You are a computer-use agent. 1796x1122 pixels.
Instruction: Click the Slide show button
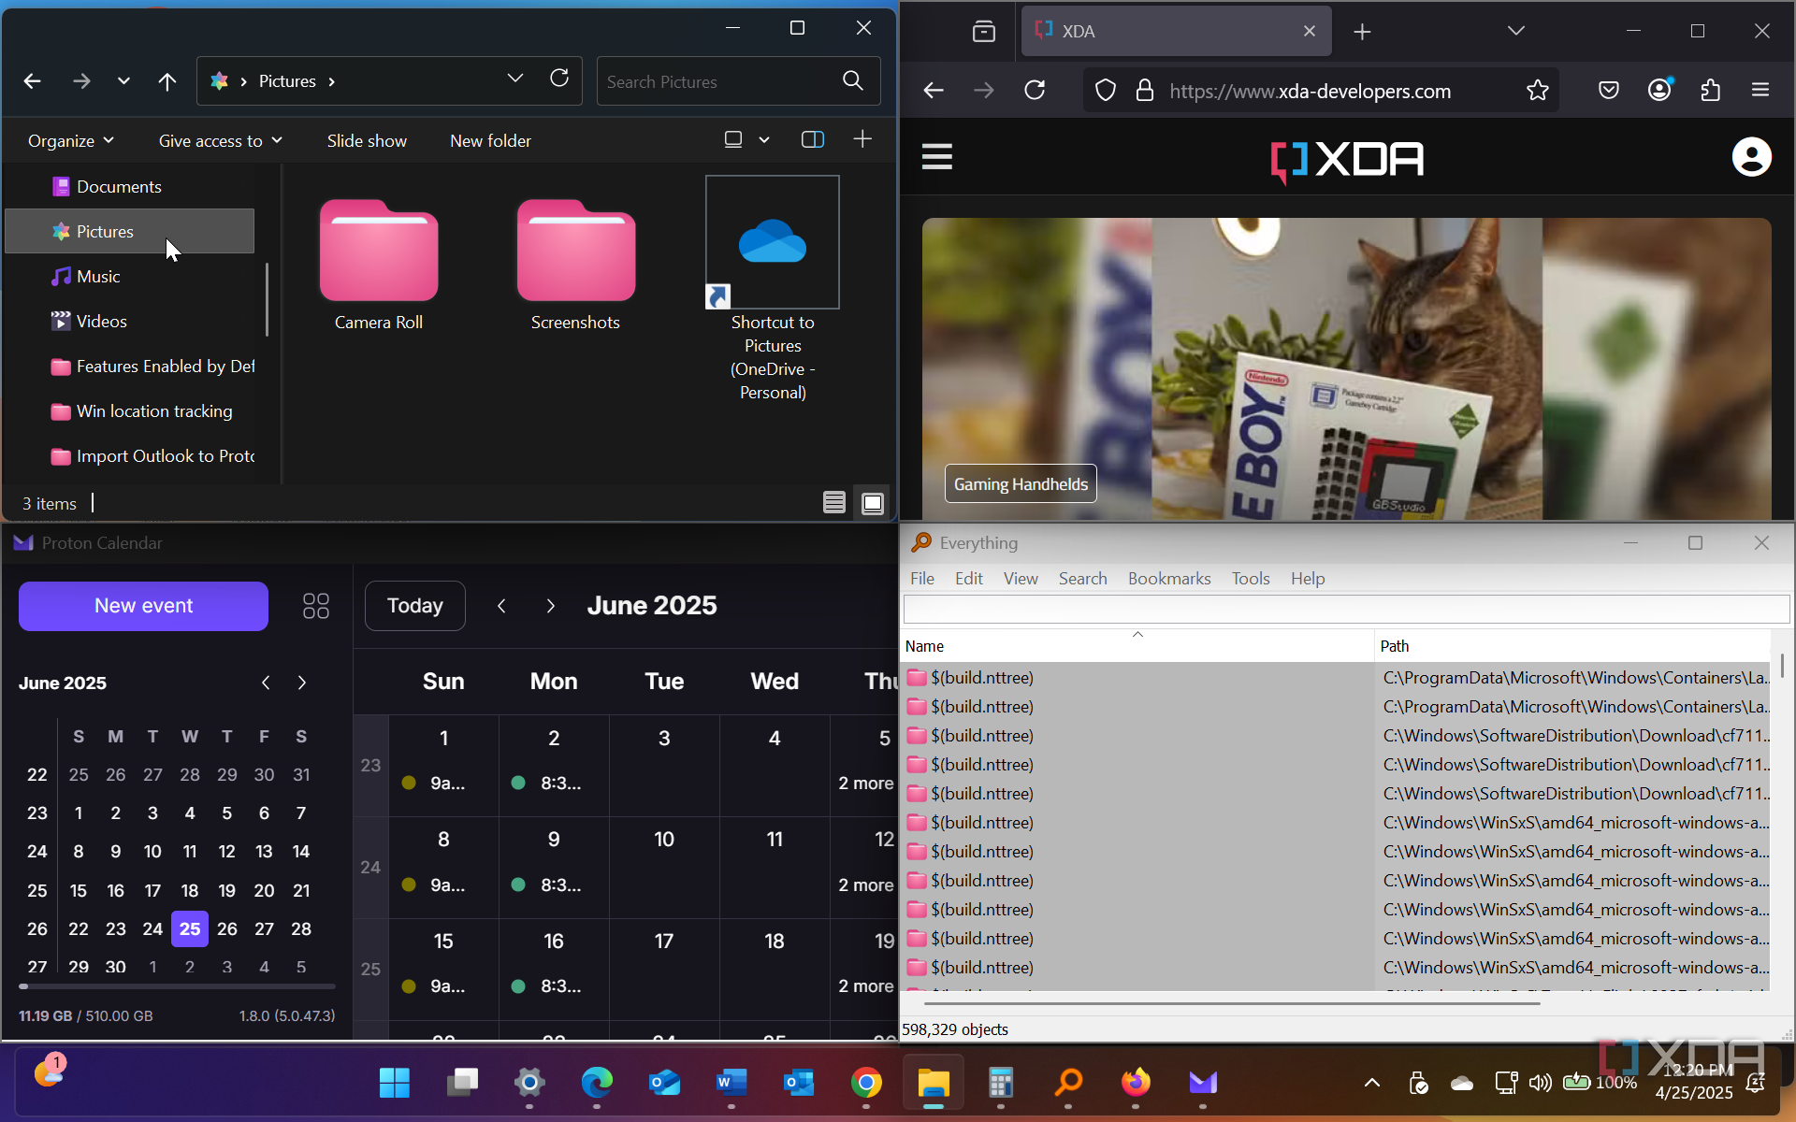[x=367, y=140]
